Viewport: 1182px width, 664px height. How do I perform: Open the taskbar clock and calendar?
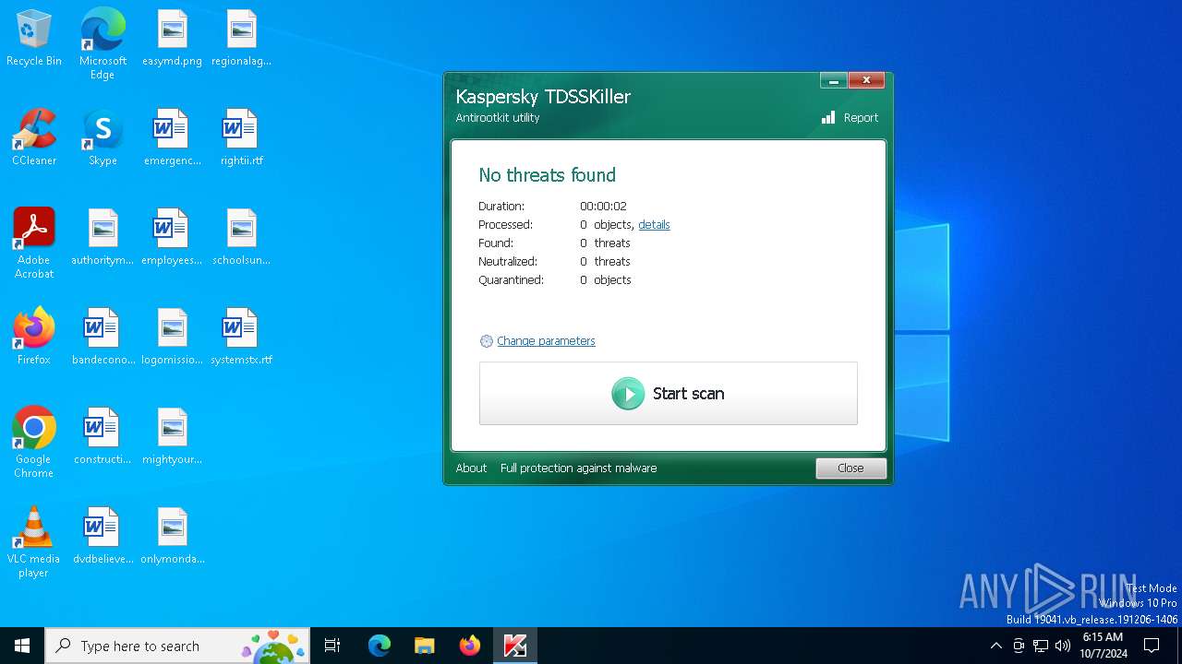[x=1103, y=646]
